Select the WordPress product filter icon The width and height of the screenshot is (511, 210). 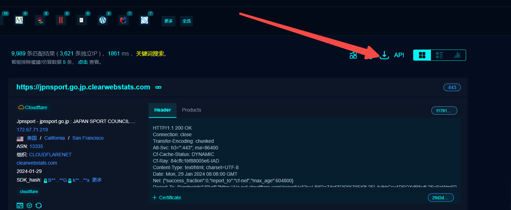click(103, 20)
